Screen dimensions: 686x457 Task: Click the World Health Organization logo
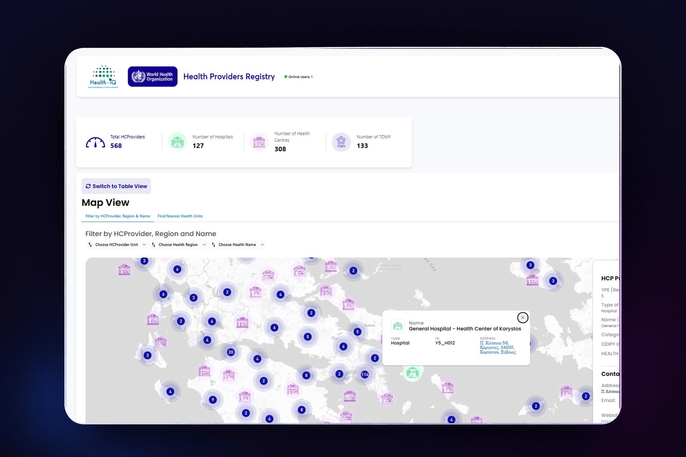(153, 77)
